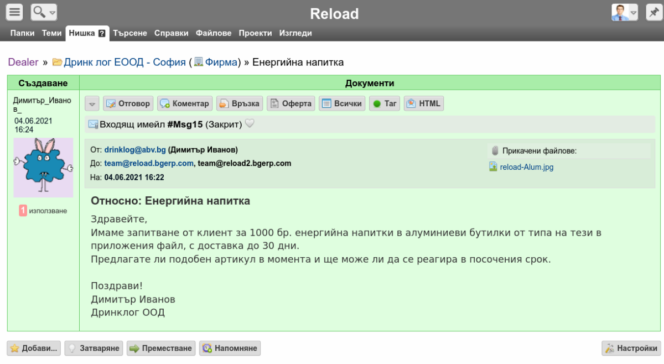Click the help icon on the Нишка tab
Screen dimensions: 664x364
(102, 33)
